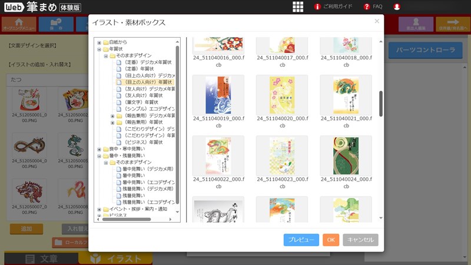Select thumbnail 24_511040017_000.fcb
This screenshot has height=265, width=471.
(282, 45)
